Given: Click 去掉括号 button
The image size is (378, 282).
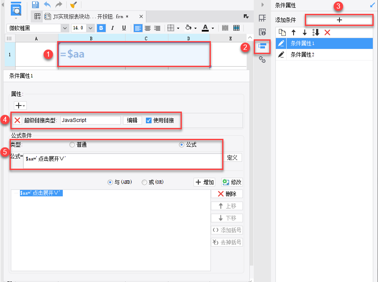Looking at the screenshot, I should 227,242.
